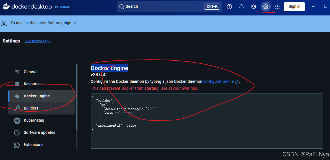Click the PERSONAL plan label
Image resolution: width=330 pixels, height=160 pixels.
pos(62,7)
